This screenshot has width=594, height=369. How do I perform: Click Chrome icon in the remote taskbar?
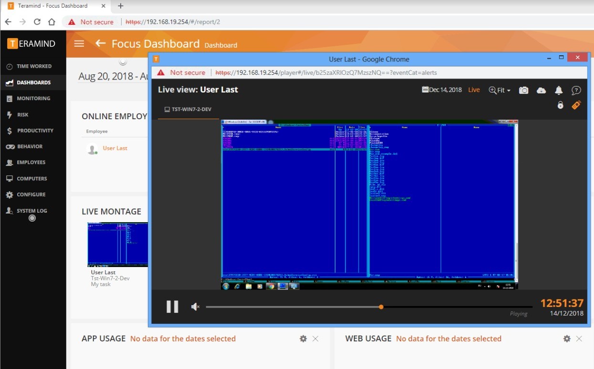tap(271, 286)
